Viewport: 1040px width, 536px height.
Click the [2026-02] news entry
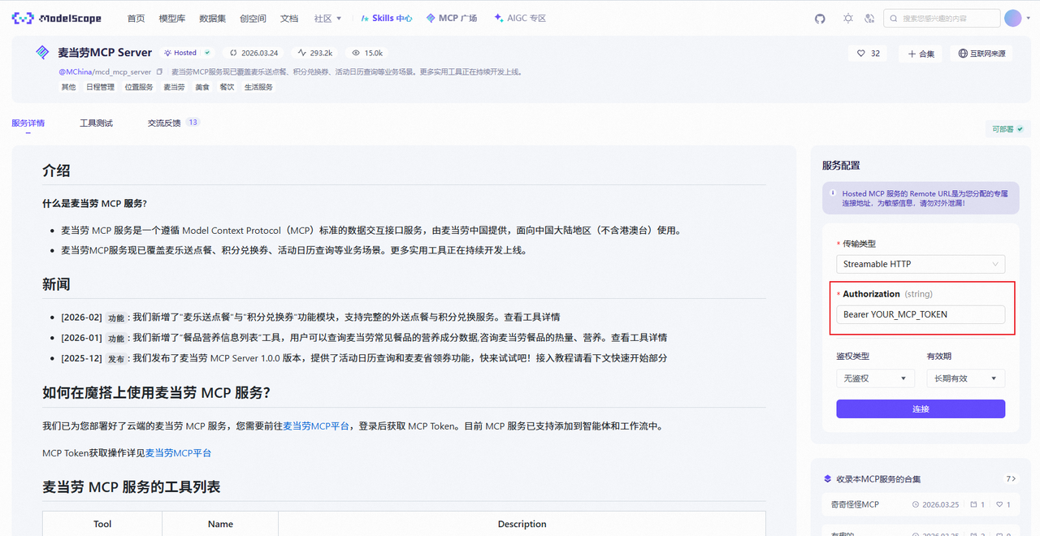[x=310, y=317]
